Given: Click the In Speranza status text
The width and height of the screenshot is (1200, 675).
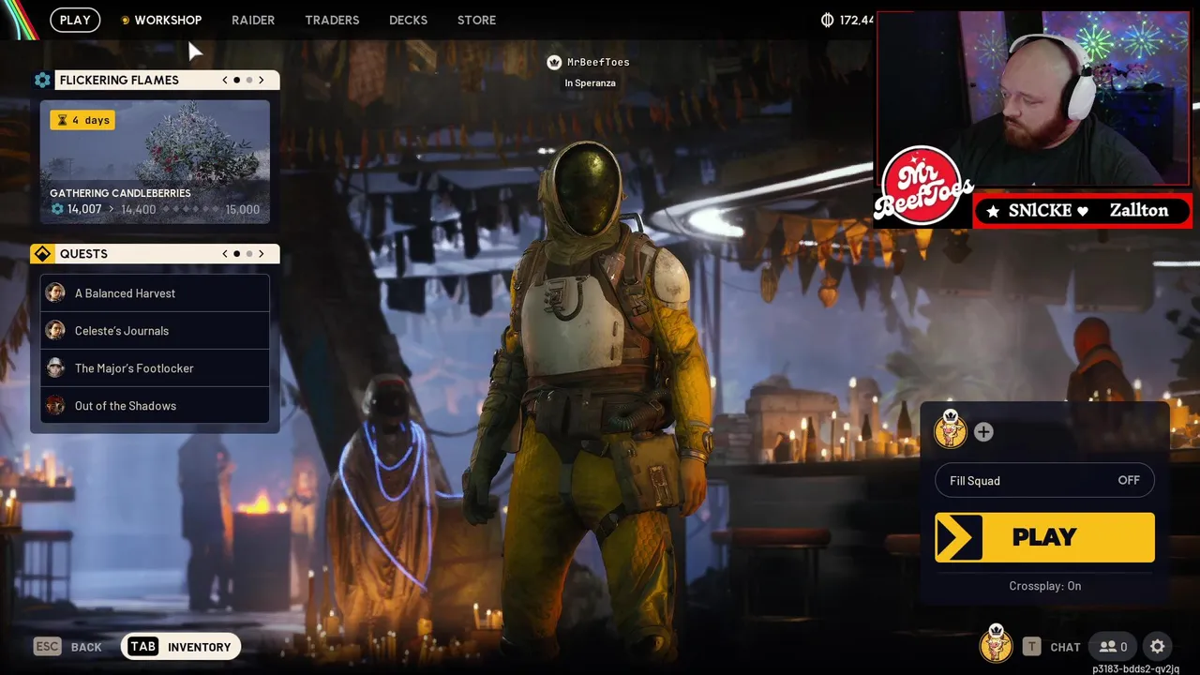Looking at the screenshot, I should click(590, 82).
